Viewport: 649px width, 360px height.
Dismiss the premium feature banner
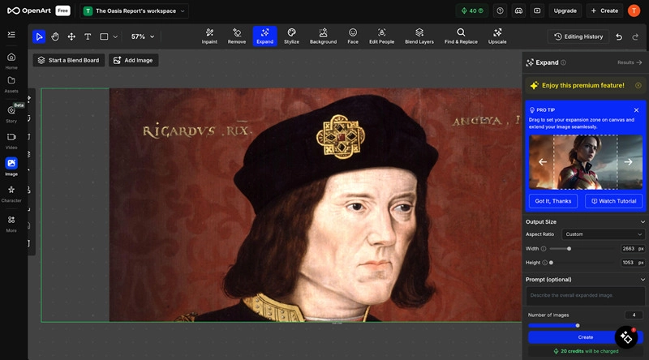tap(638, 85)
